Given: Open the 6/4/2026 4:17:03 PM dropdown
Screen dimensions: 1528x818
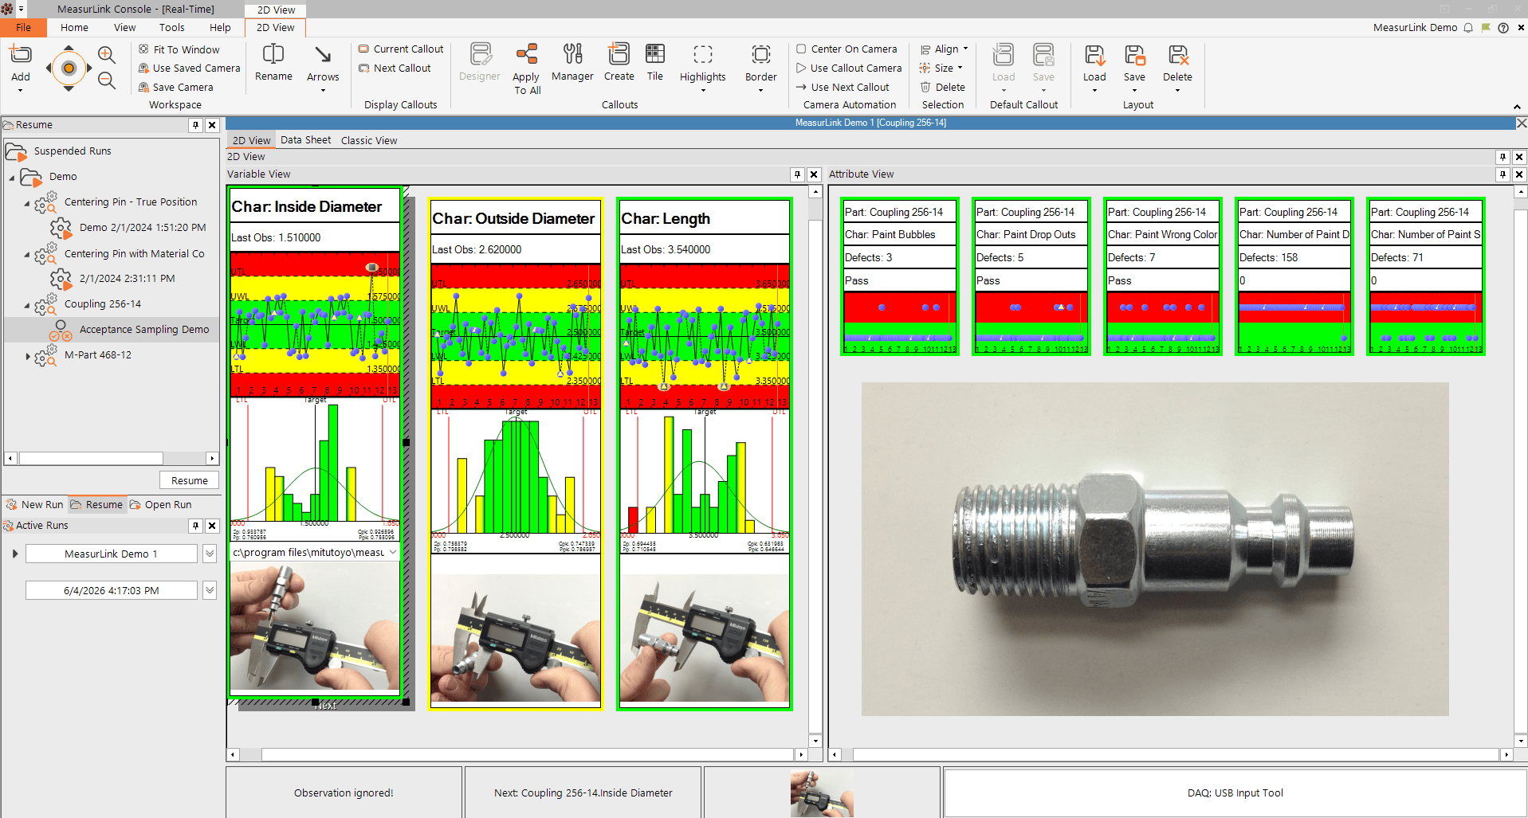Looking at the screenshot, I should coord(210,590).
